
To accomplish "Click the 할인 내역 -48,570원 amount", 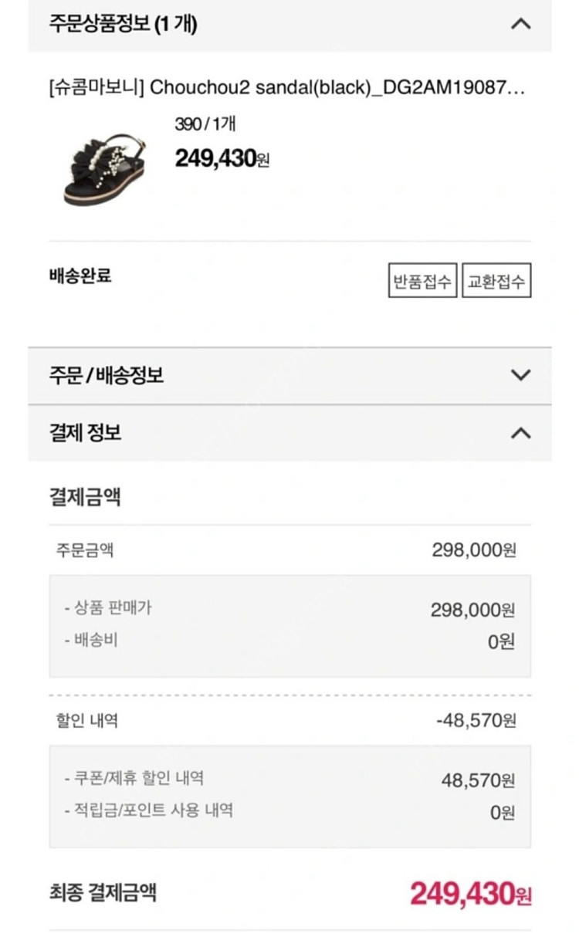I will (476, 721).
